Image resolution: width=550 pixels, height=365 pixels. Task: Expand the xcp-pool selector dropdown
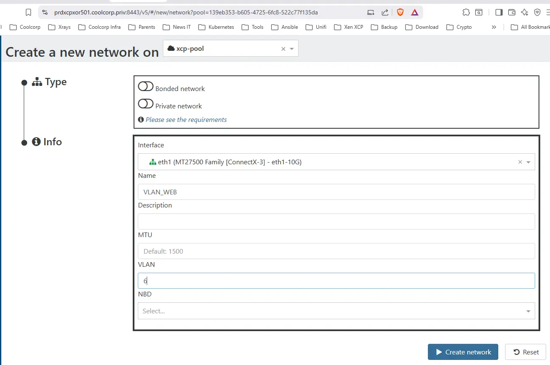click(x=291, y=48)
